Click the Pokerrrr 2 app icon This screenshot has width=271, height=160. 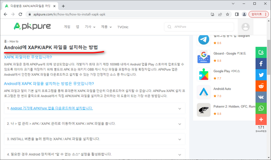point(204,110)
